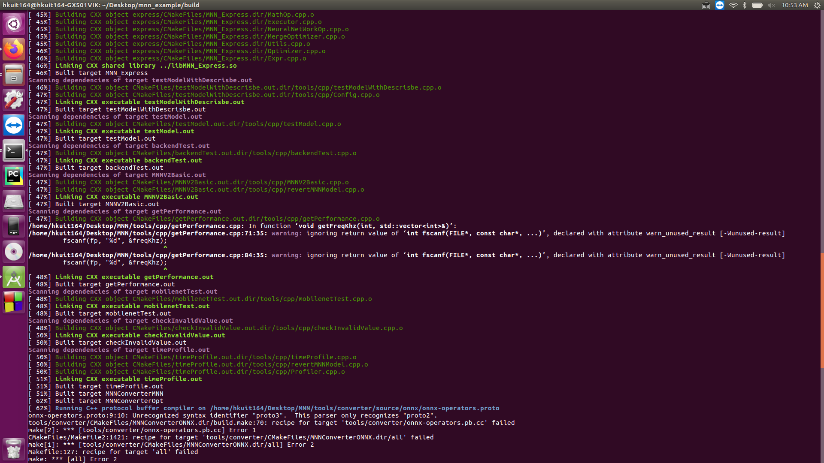Launch Firefox from the dock
This screenshot has height=463, width=824.
point(14,49)
